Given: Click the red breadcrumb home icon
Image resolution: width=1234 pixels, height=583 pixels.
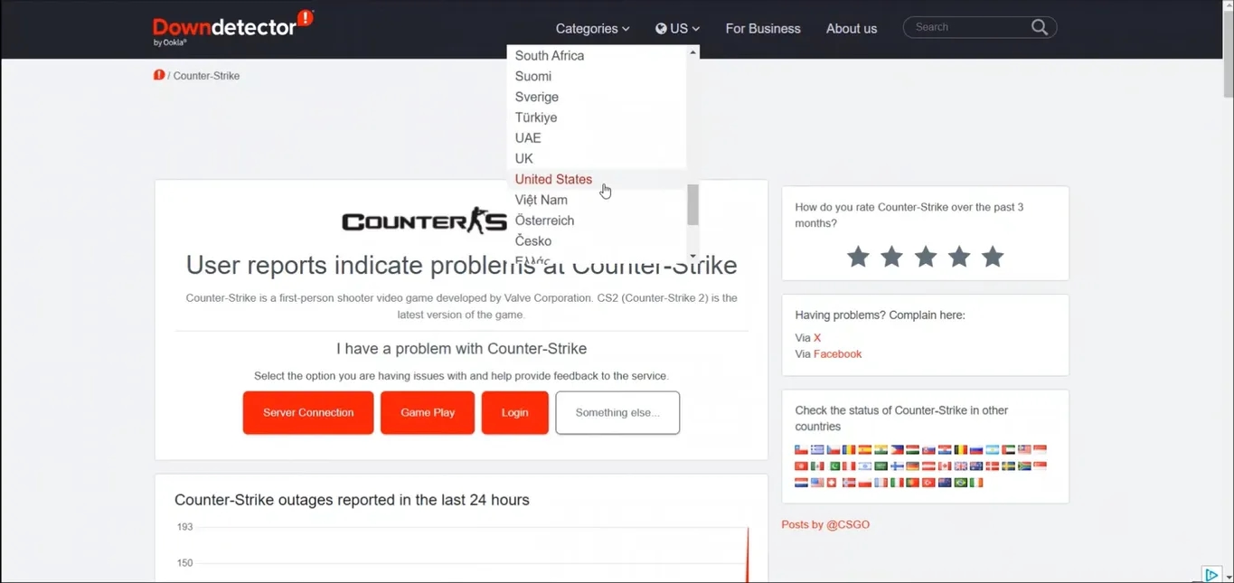Looking at the screenshot, I should pos(159,75).
